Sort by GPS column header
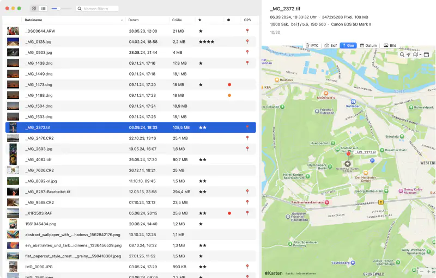The height and width of the screenshot is (278, 436). pos(247,20)
